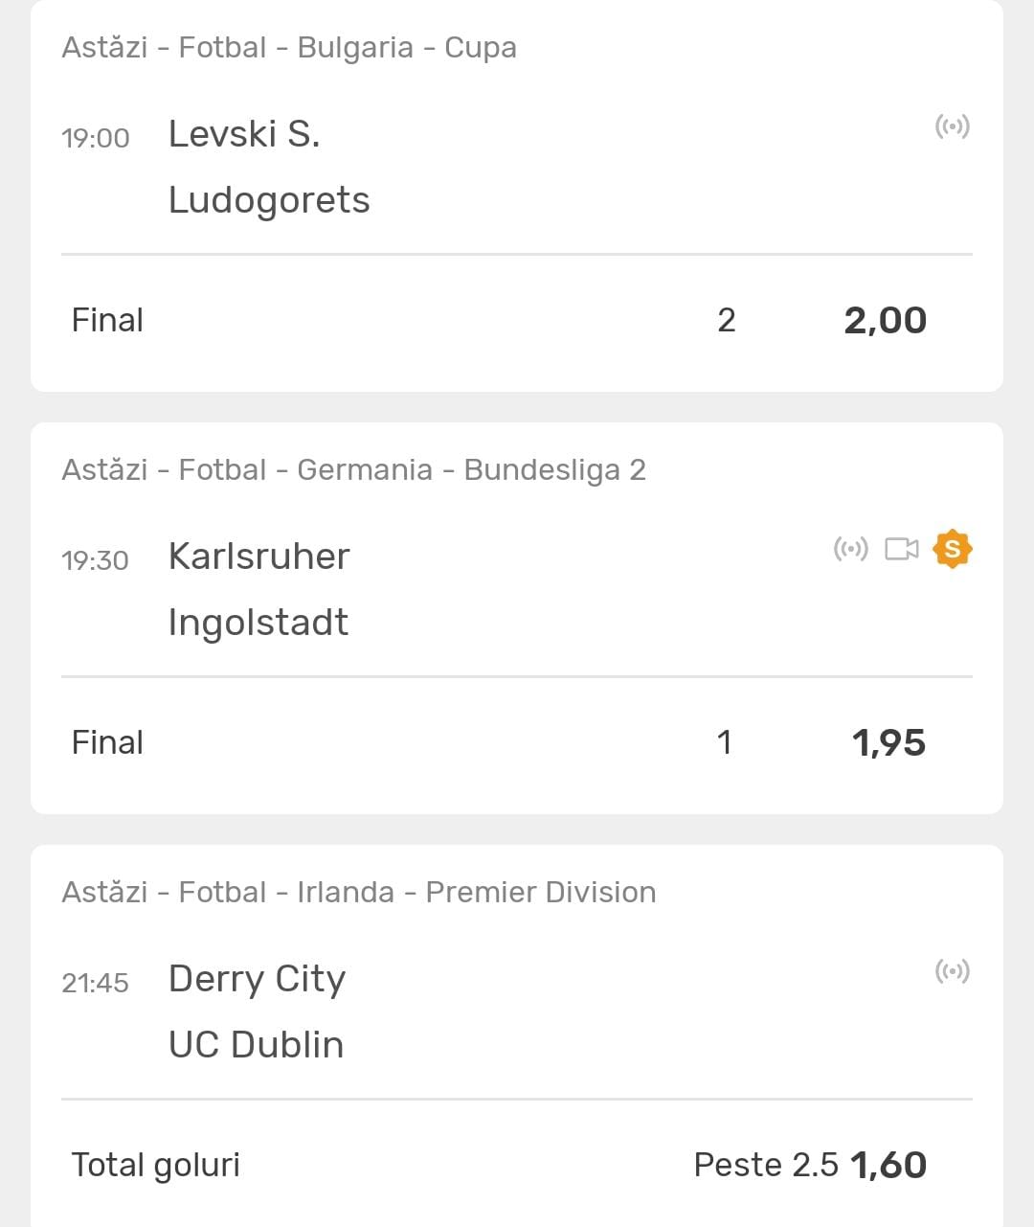The width and height of the screenshot is (1034, 1227).
Task: Tap the Total goluri market label
Action: pos(155,1165)
